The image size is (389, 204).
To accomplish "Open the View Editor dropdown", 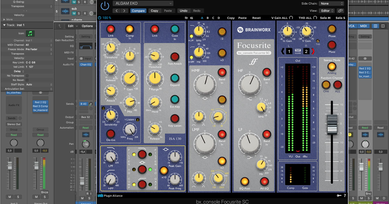I will (327, 11).
